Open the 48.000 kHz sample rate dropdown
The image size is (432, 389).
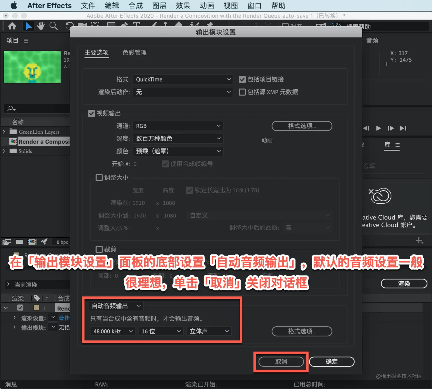click(x=113, y=331)
